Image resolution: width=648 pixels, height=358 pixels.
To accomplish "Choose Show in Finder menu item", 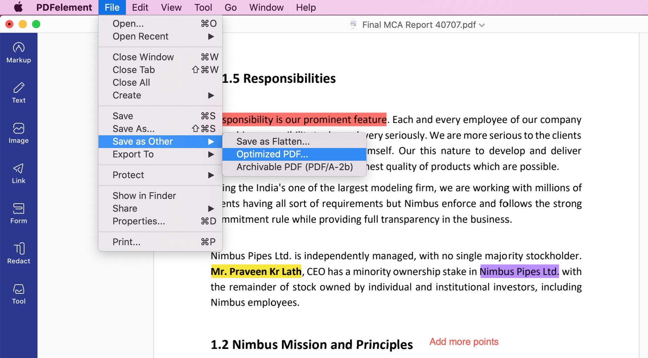I will [160, 196].
